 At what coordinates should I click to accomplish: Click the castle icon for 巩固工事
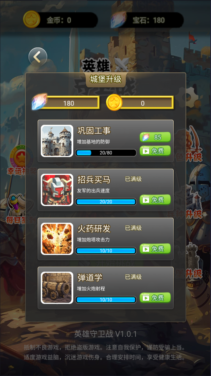(x=57, y=141)
